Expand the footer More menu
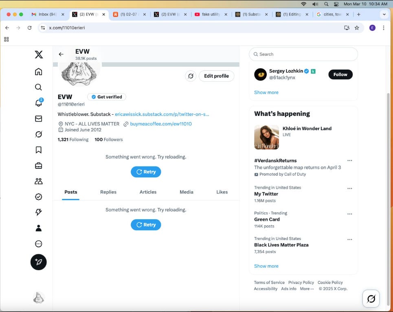The width and height of the screenshot is (393, 312). tap(307, 289)
